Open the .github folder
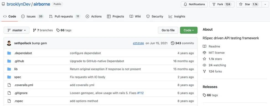Screen dimensions: 270x106 (x=19, y=61)
